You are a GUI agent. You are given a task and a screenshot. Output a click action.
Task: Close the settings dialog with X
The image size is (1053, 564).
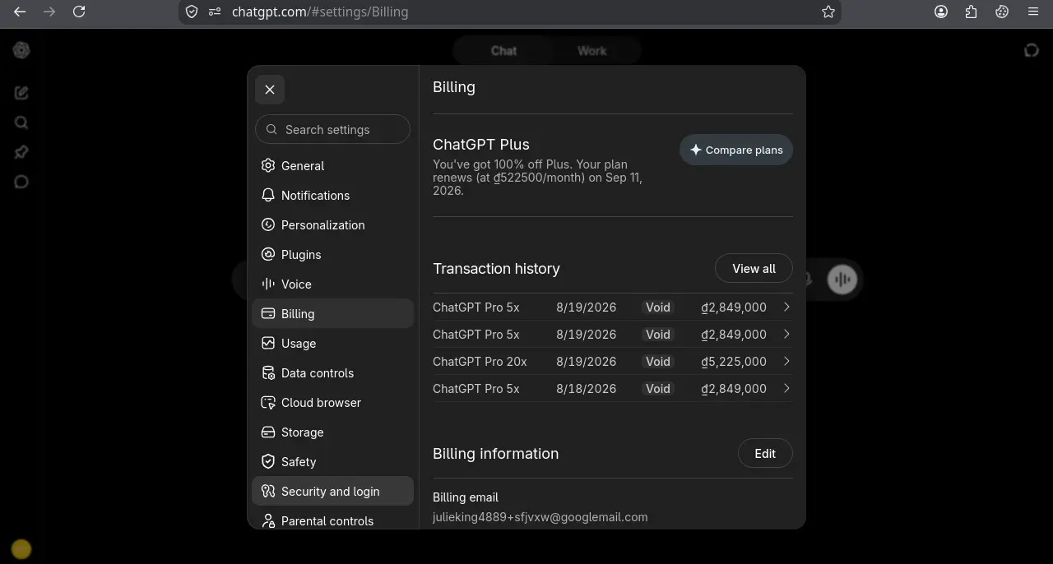point(270,90)
